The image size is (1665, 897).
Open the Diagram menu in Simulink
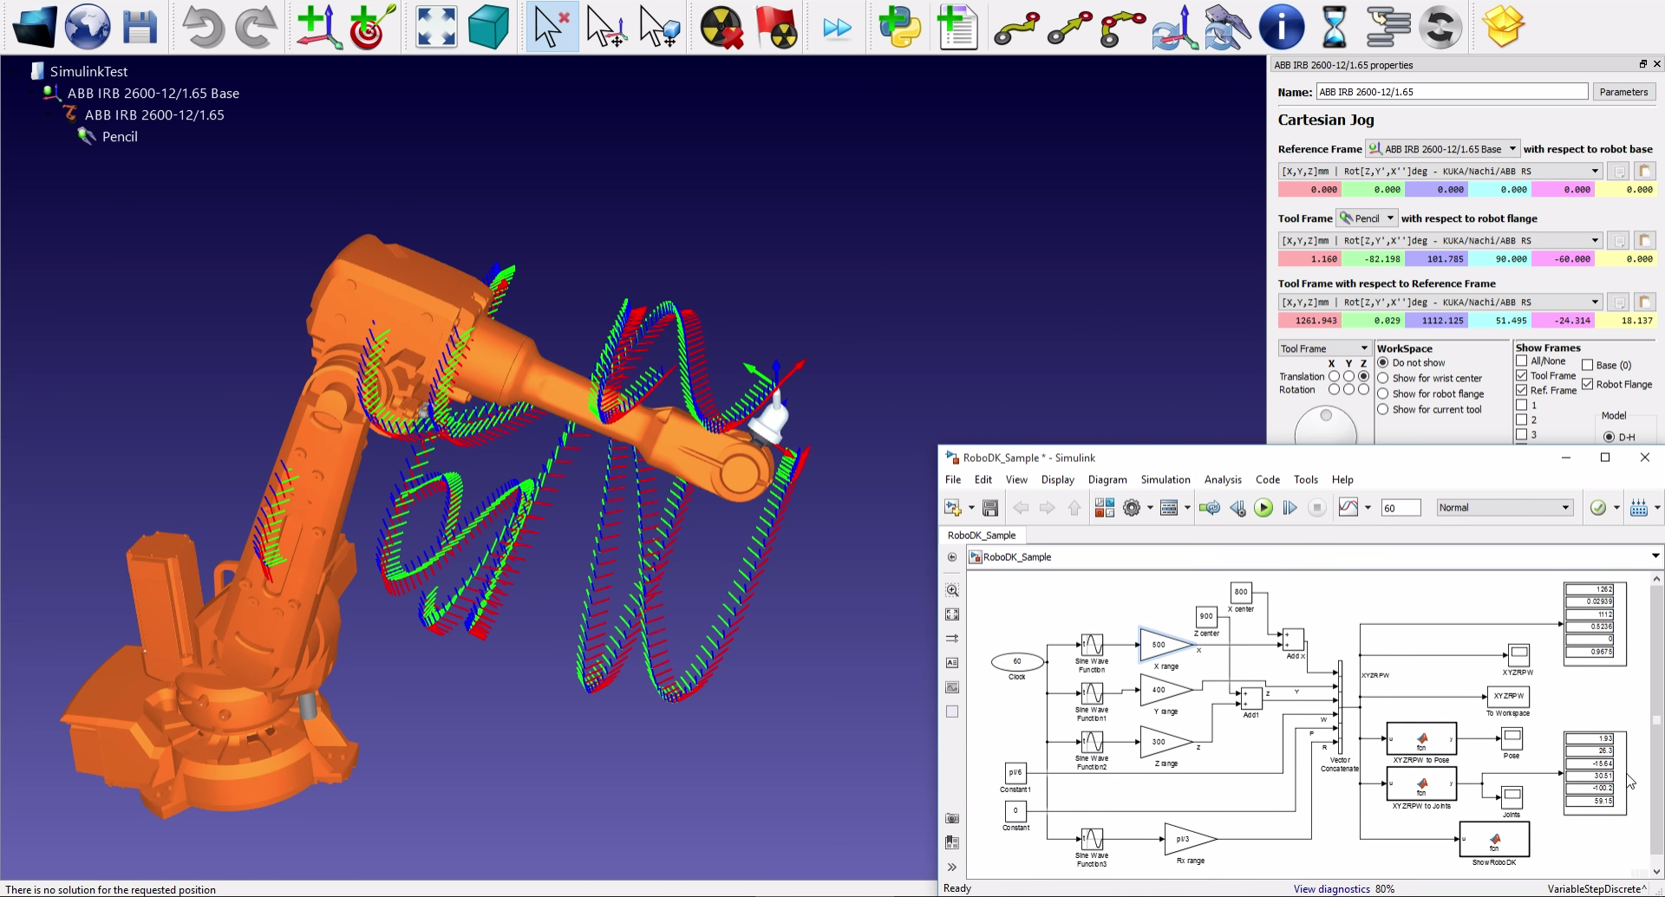click(1107, 479)
